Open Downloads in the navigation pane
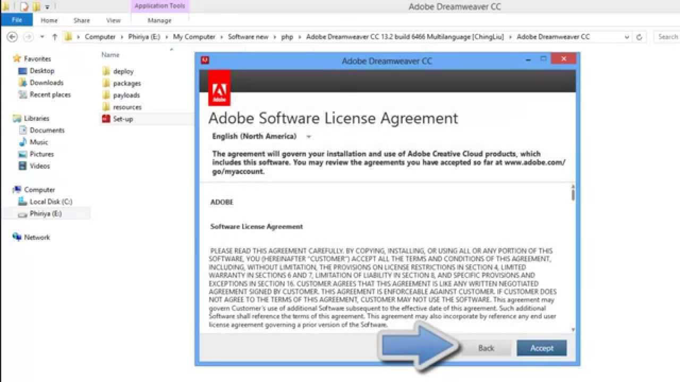The height and width of the screenshot is (382, 680). click(46, 83)
